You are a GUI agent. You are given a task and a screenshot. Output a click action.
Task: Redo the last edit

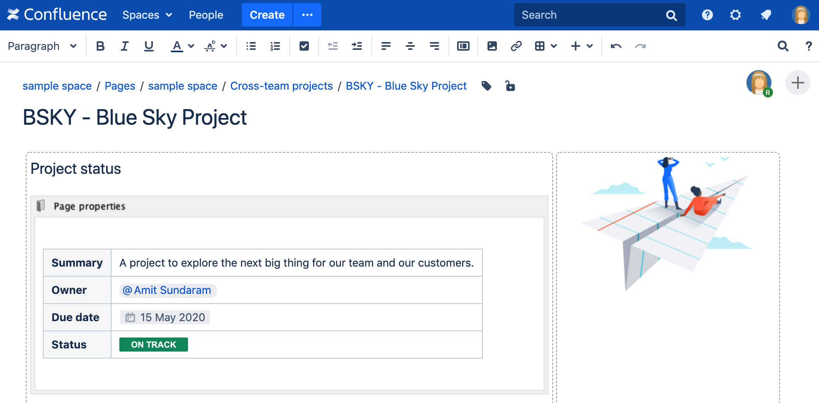pyautogui.click(x=640, y=46)
